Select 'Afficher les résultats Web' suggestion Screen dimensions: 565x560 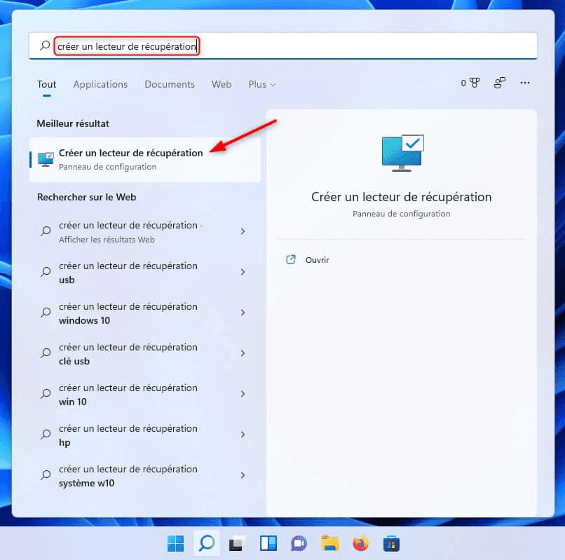pos(145,232)
